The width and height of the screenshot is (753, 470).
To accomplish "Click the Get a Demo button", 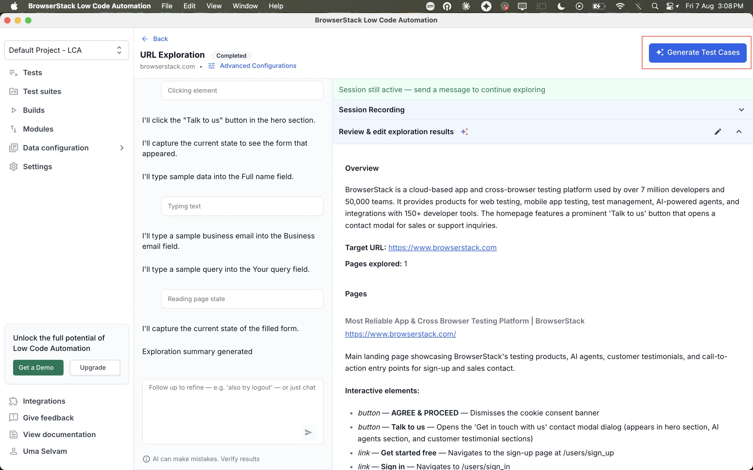I will (38, 367).
